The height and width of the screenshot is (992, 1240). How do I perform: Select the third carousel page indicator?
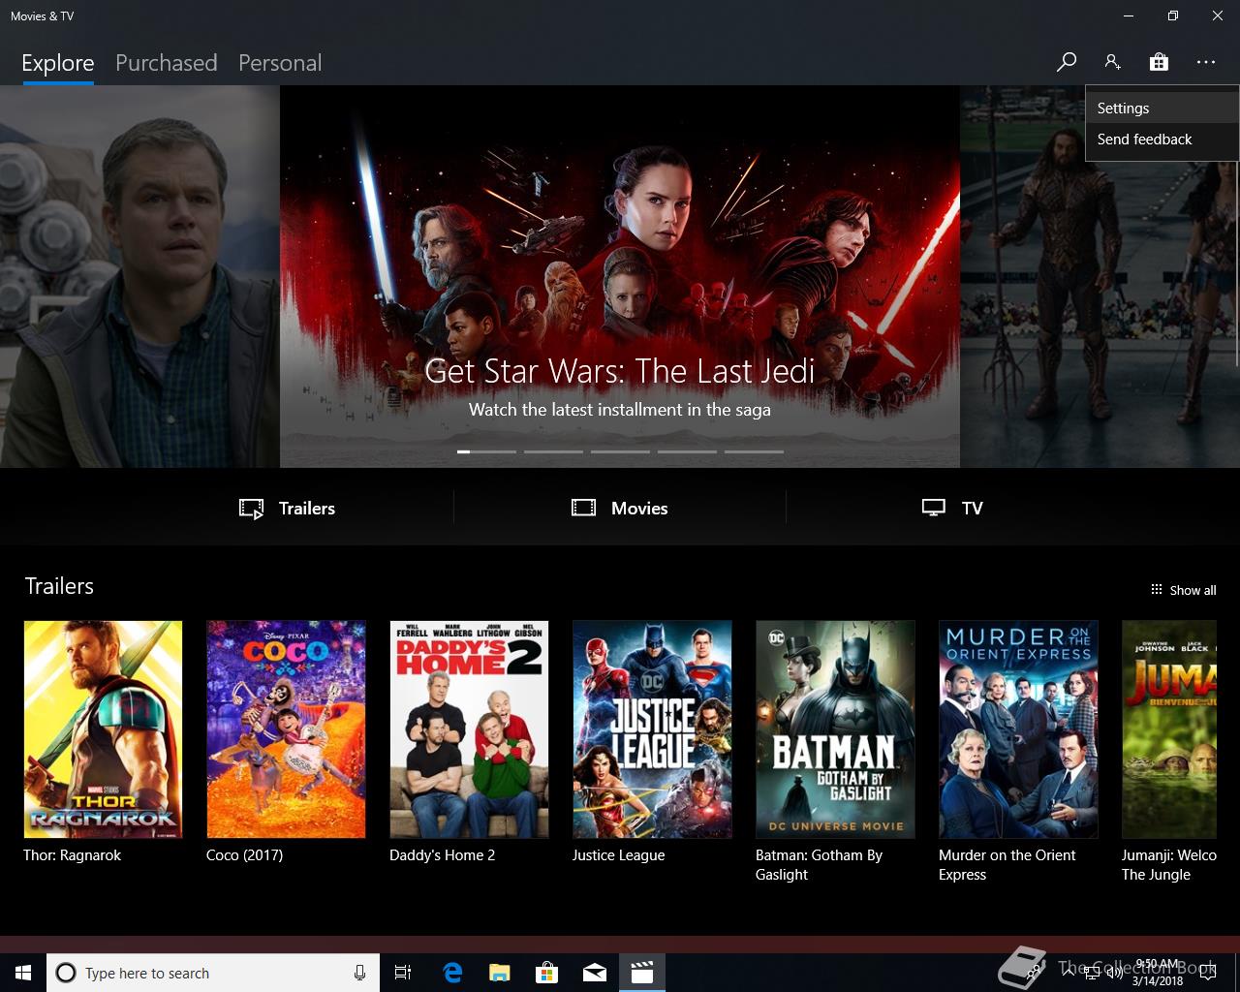(620, 451)
